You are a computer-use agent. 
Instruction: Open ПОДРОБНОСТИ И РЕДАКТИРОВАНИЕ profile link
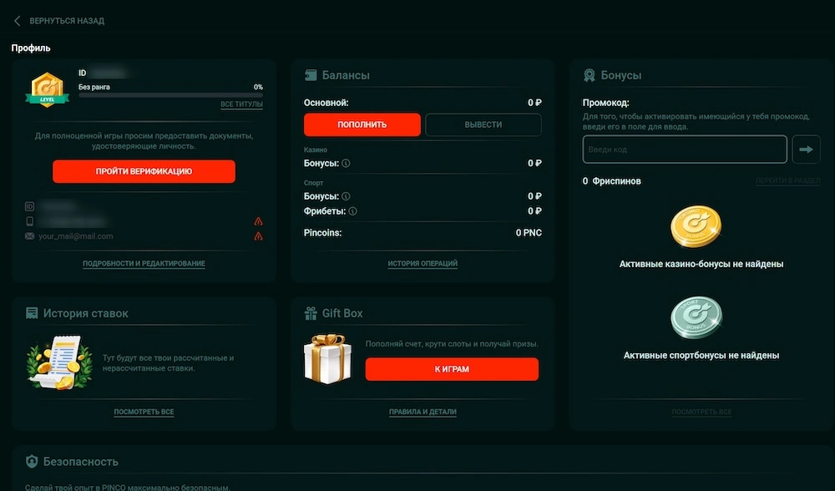(x=144, y=264)
